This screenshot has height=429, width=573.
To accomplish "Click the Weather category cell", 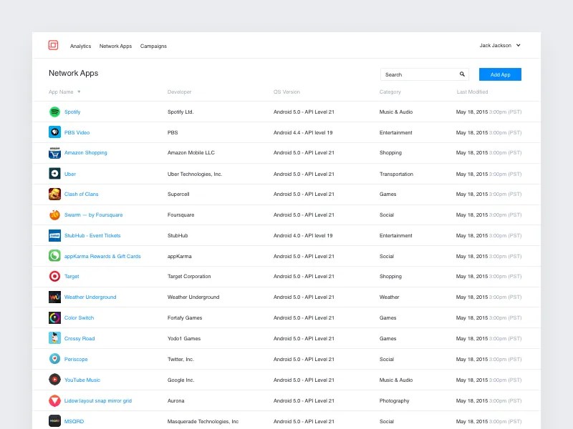I will (x=389, y=297).
